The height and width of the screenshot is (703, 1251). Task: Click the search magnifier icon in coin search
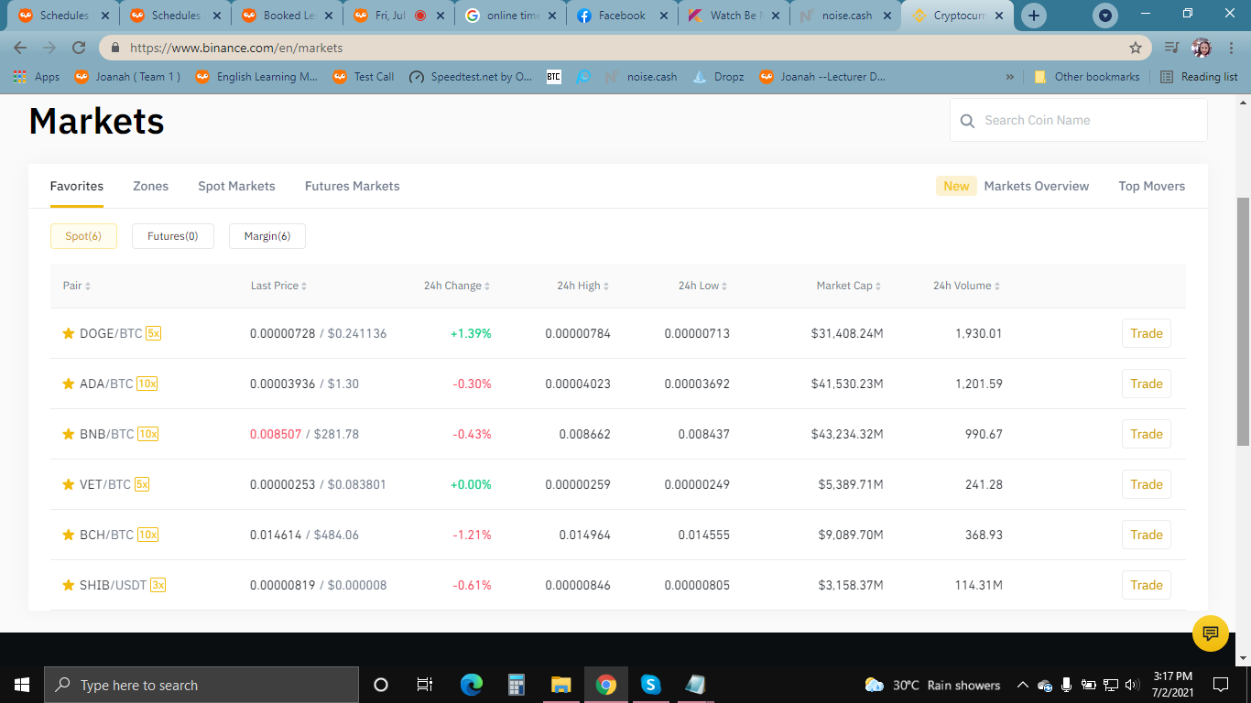[x=967, y=121]
